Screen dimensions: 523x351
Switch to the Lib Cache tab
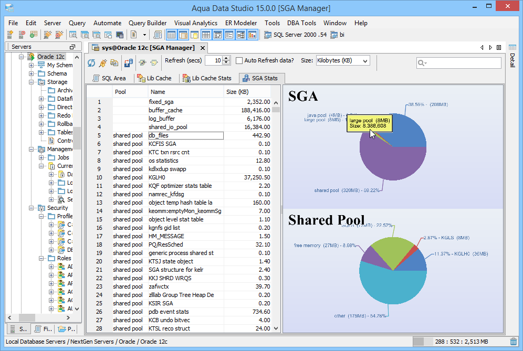pos(155,78)
